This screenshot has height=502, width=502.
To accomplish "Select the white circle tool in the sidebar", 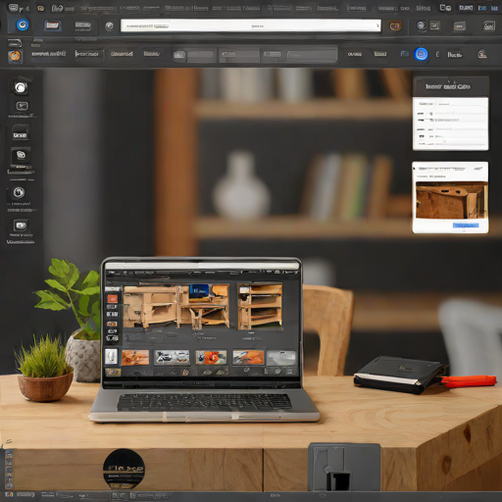I will 21,87.
